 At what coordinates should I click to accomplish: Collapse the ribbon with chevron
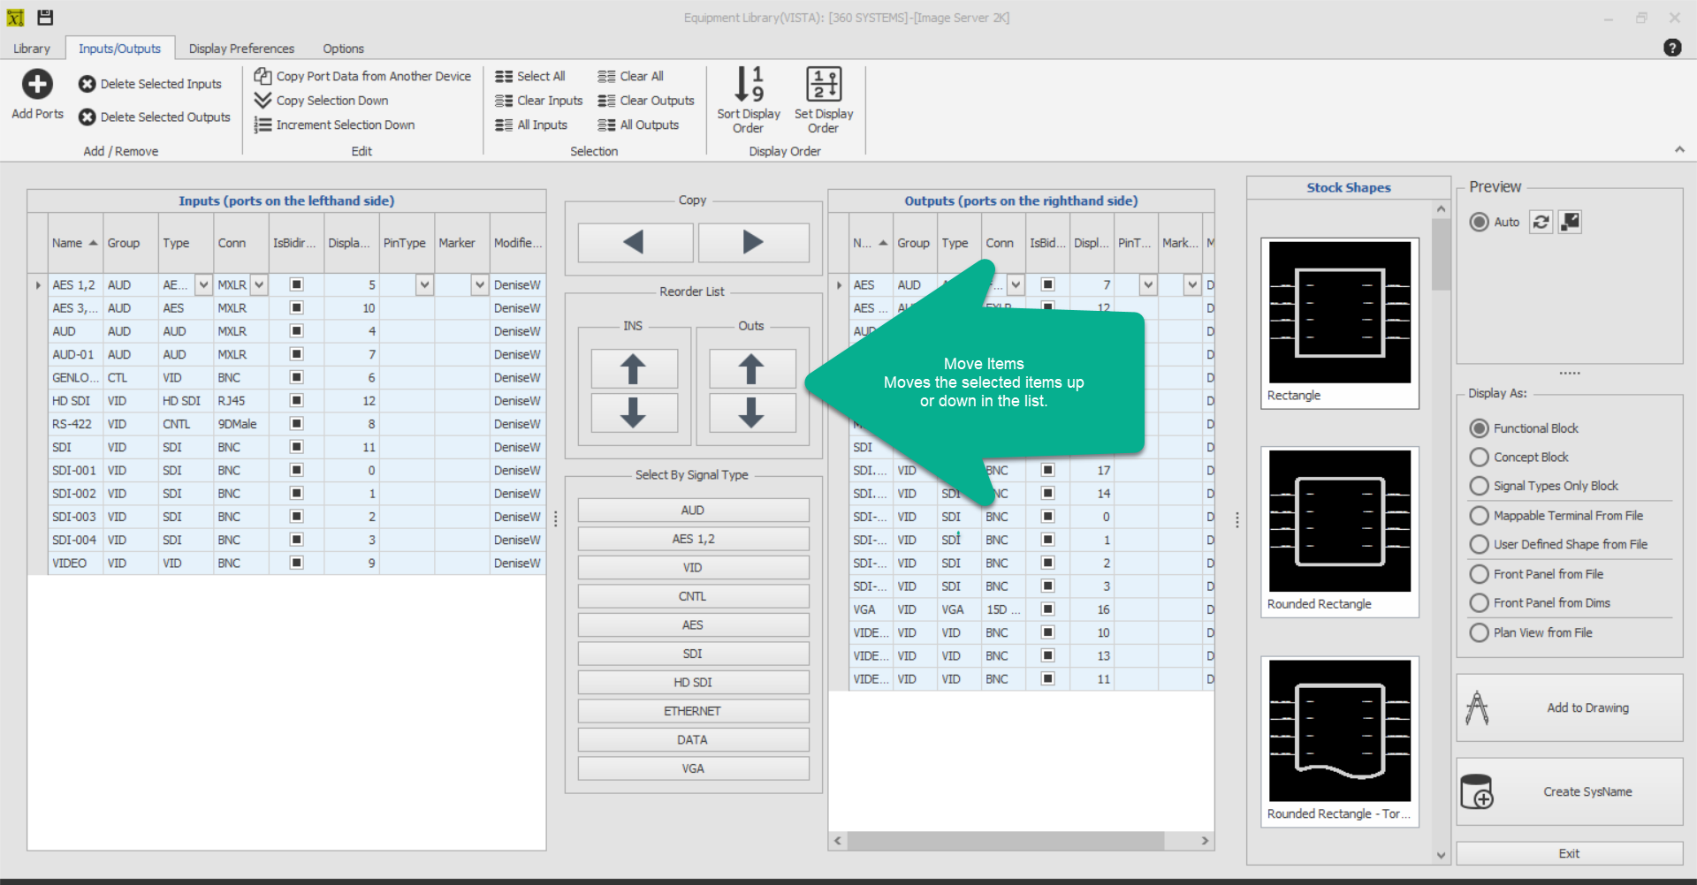point(1679,150)
